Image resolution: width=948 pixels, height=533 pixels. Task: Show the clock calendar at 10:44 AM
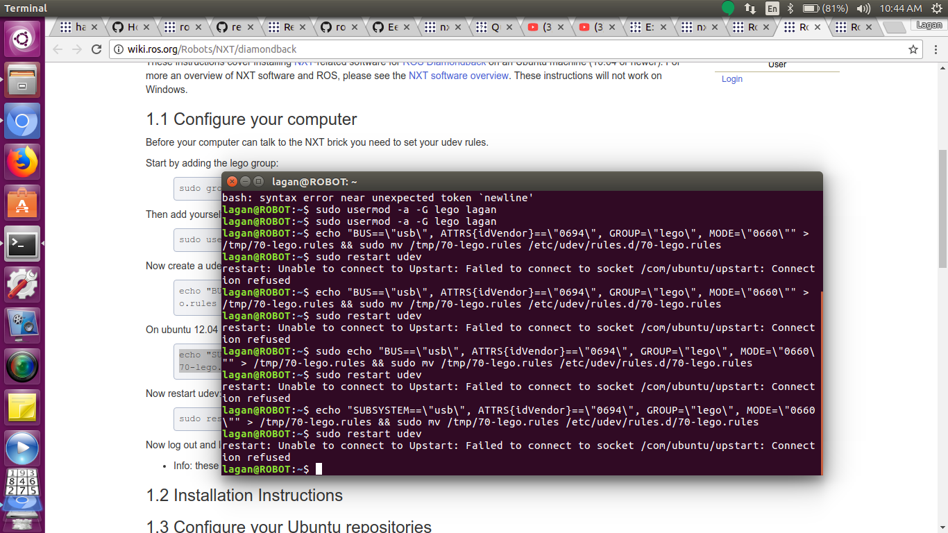tap(900, 8)
